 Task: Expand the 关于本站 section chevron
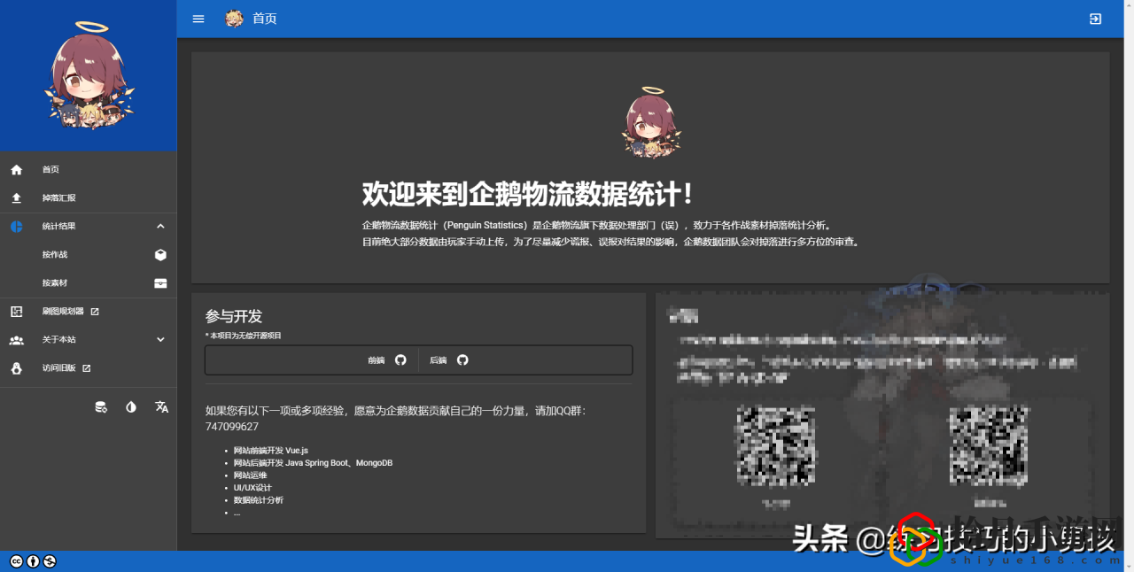(160, 339)
